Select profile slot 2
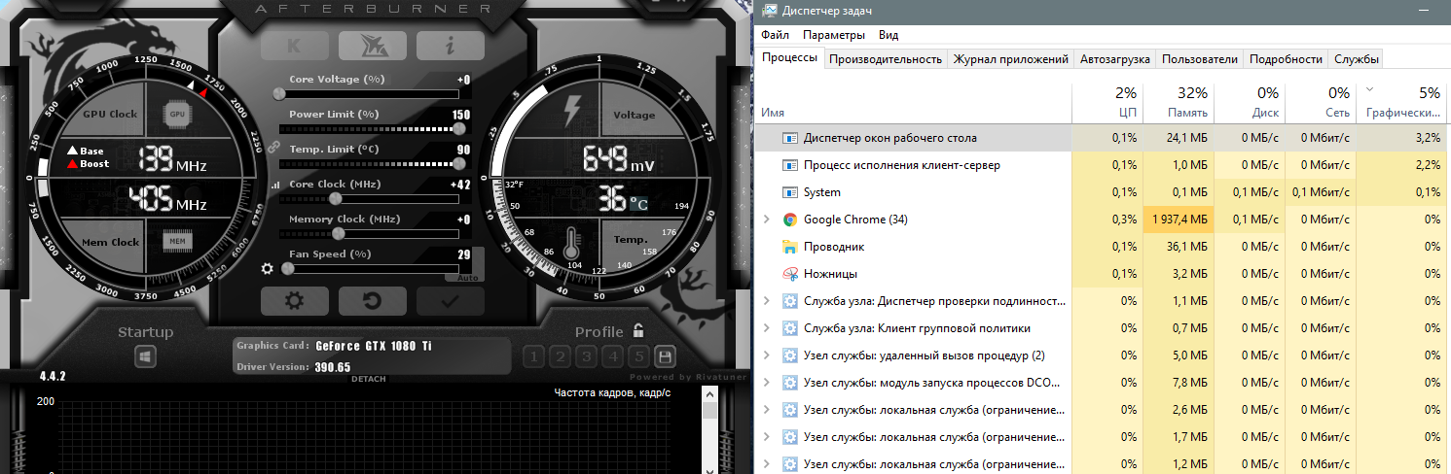 560,356
